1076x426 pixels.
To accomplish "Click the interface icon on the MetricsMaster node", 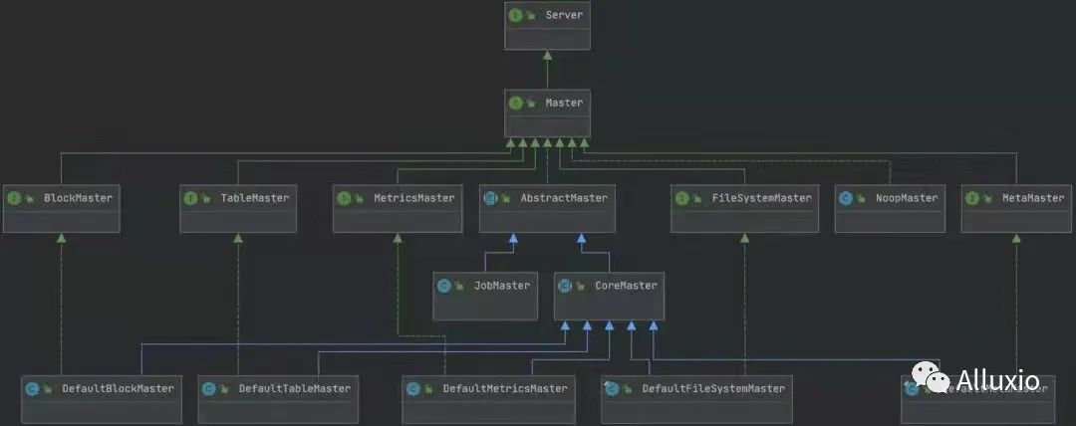I will point(344,198).
